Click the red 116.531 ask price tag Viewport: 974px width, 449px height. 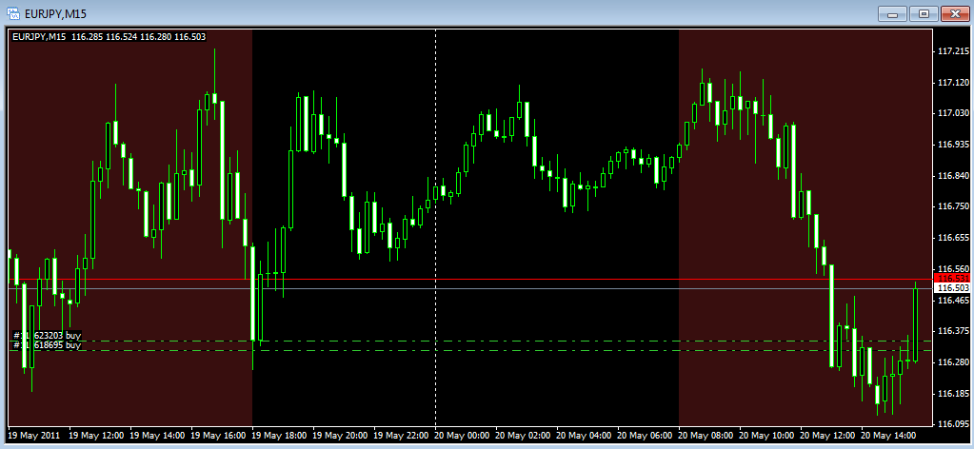click(953, 278)
